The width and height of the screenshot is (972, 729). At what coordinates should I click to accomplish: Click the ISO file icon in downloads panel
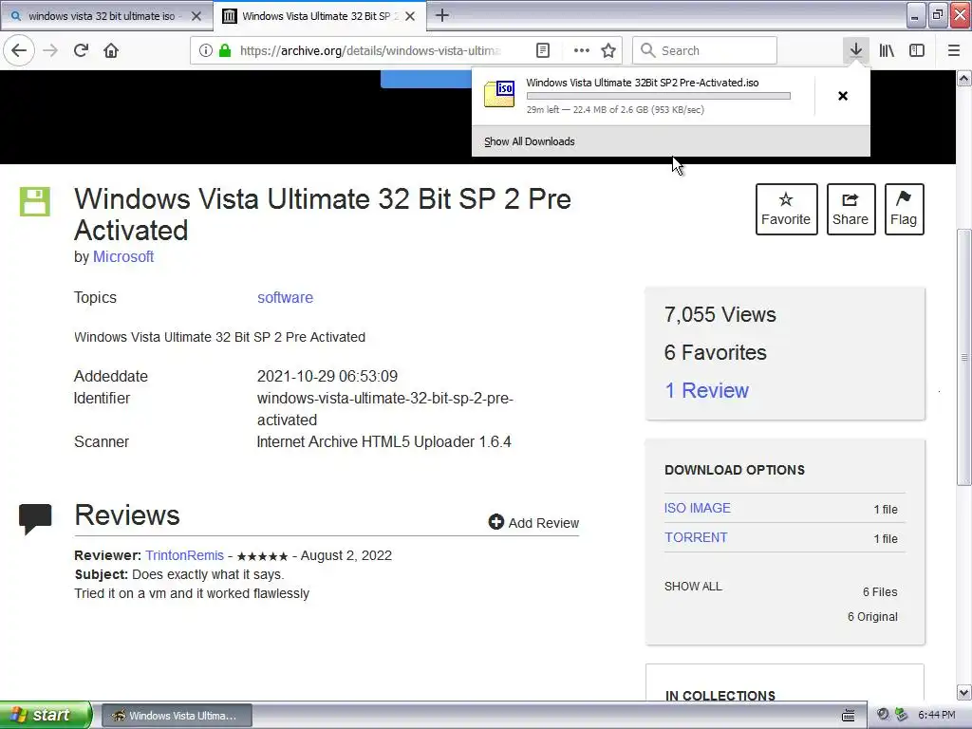click(499, 94)
